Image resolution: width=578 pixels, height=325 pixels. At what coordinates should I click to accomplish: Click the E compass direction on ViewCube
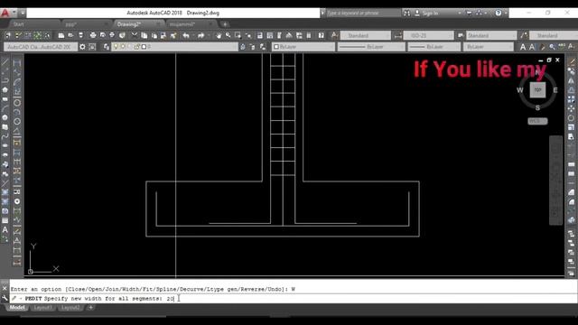(555, 90)
